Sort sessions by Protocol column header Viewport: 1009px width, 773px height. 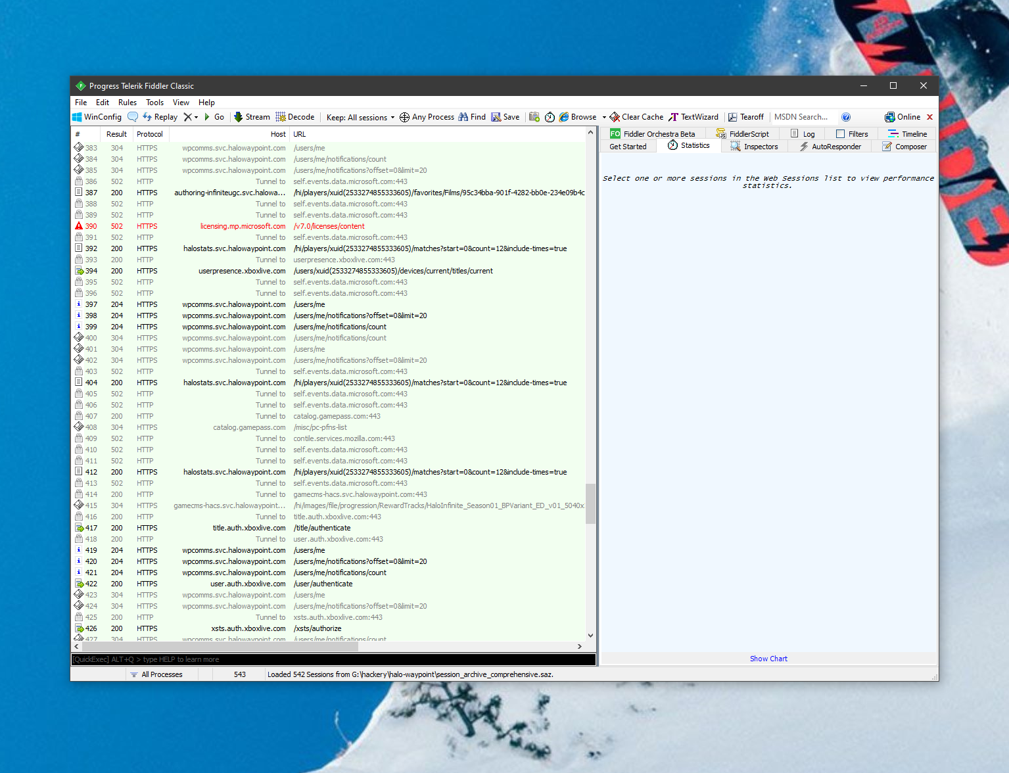pos(150,134)
